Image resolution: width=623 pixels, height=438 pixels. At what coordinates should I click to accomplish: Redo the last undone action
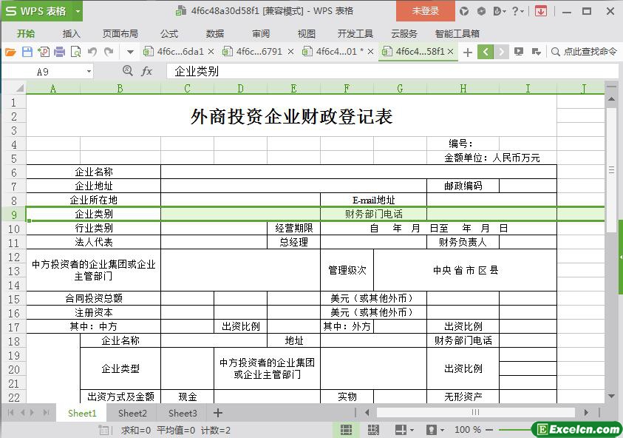(x=109, y=52)
